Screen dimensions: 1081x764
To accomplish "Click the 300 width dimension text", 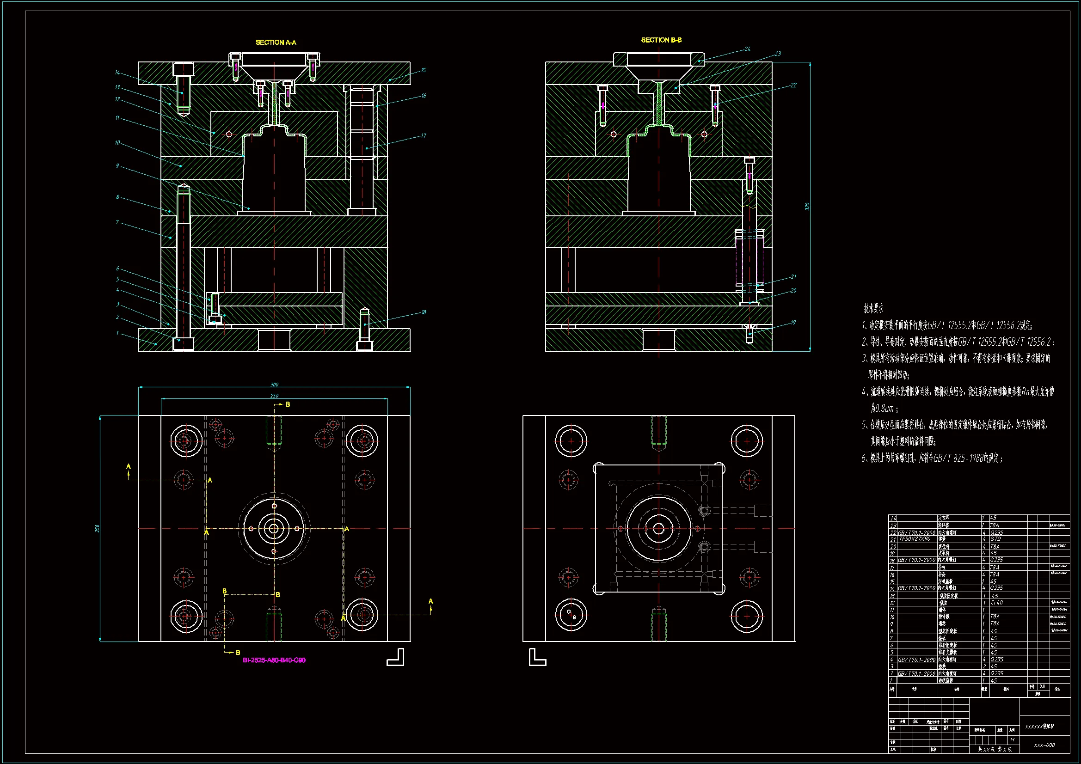I will coord(274,385).
